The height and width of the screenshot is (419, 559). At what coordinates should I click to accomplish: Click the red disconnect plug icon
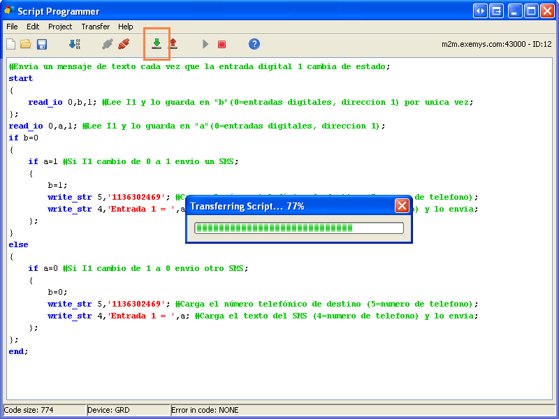(124, 44)
